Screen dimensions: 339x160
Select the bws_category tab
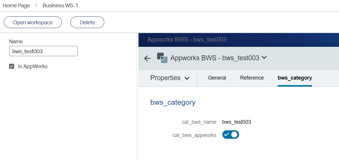[x=295, y=78]
